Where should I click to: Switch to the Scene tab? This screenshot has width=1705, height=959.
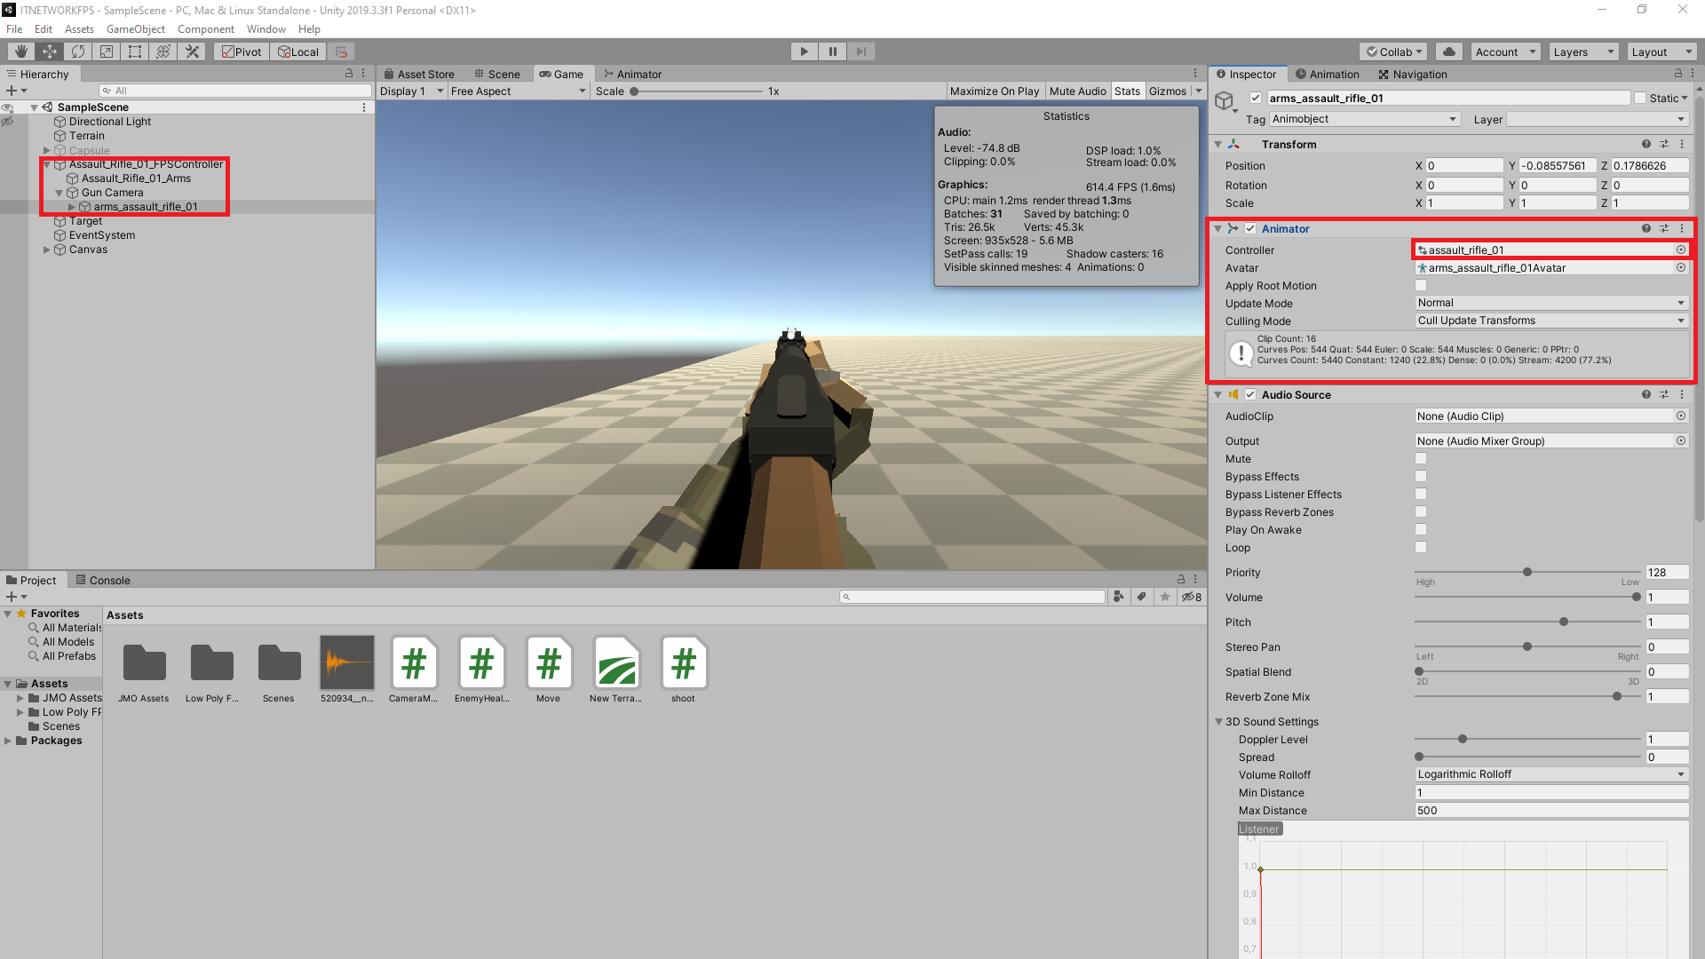pyautogui.click(x=498, y=74)
